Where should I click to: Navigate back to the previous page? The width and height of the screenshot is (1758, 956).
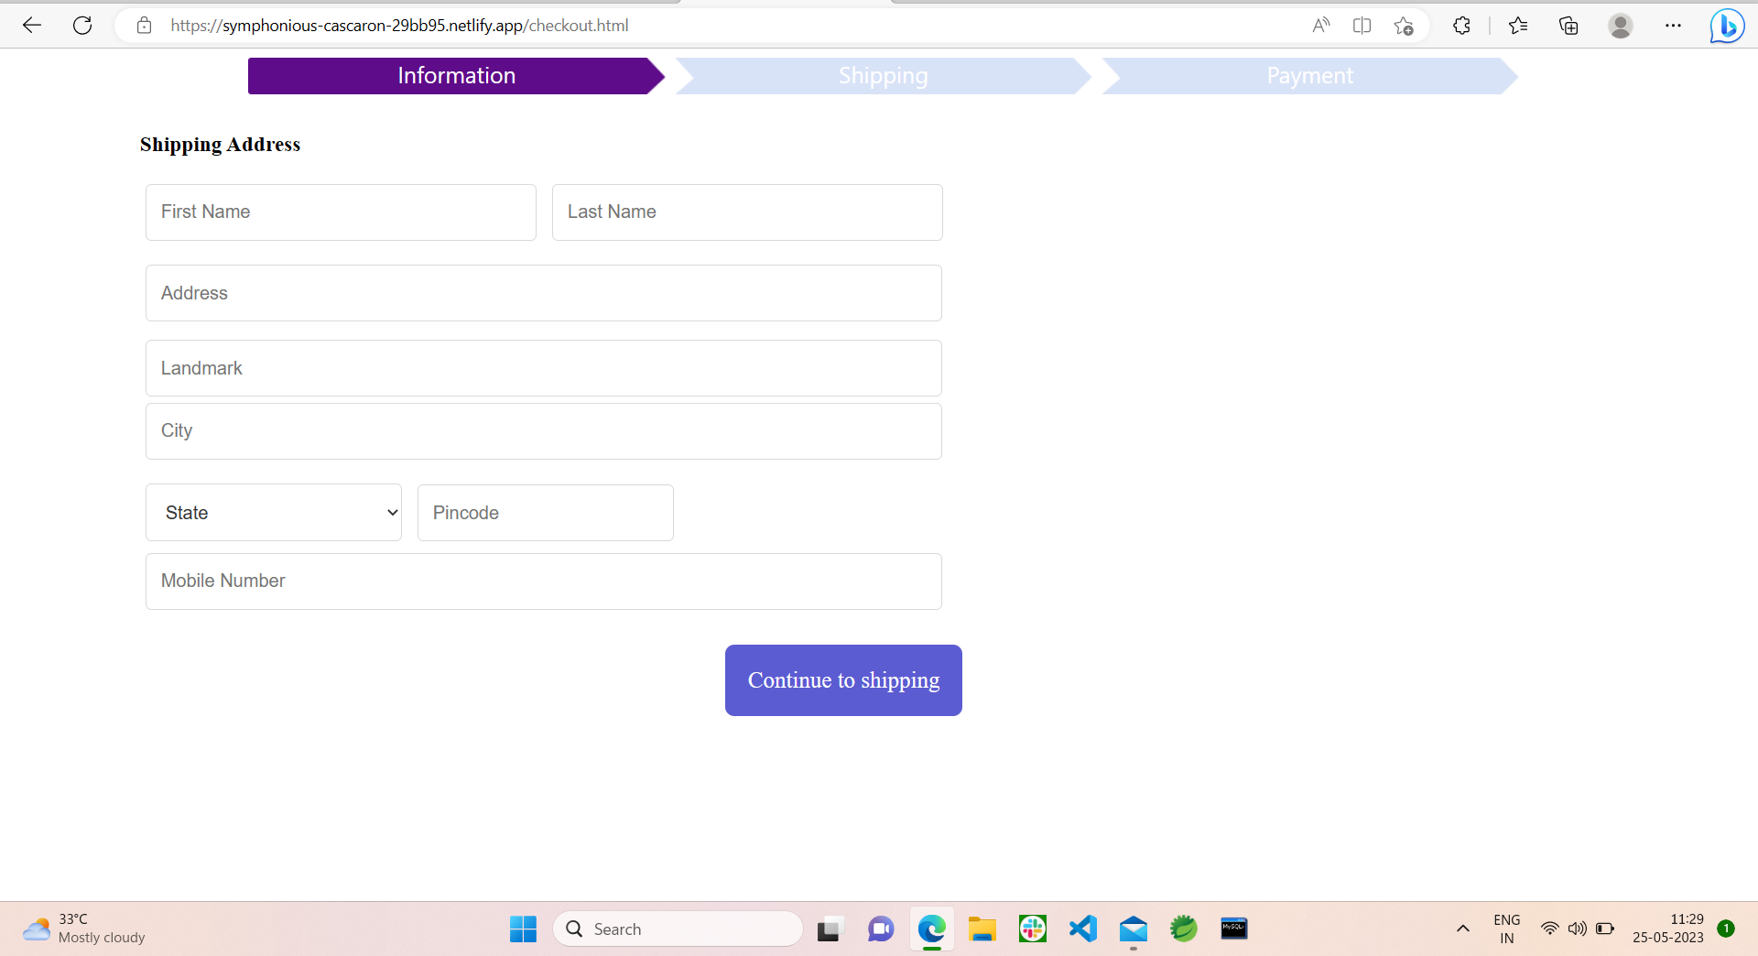coord(32,25)
